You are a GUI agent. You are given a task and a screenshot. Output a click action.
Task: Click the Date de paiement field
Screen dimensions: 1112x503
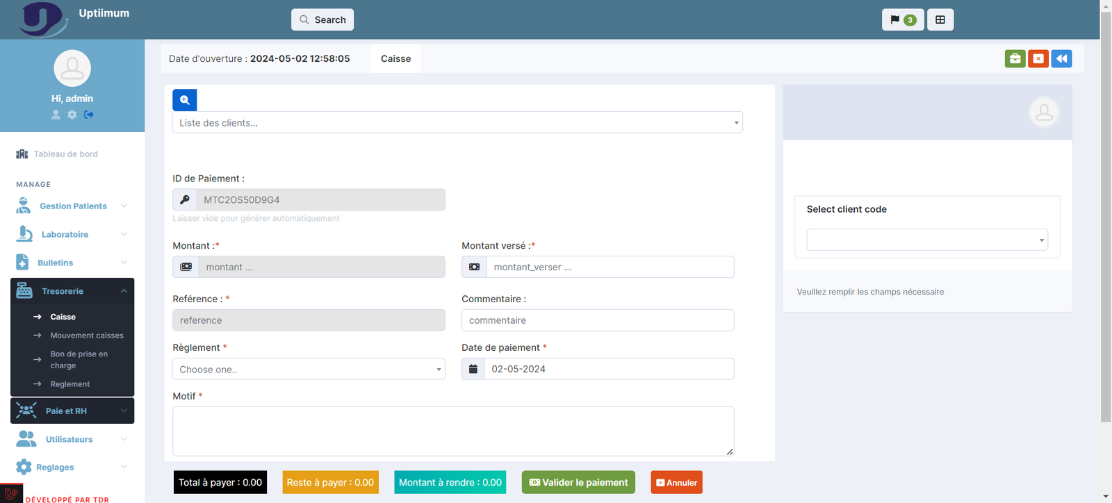[608, 369]
